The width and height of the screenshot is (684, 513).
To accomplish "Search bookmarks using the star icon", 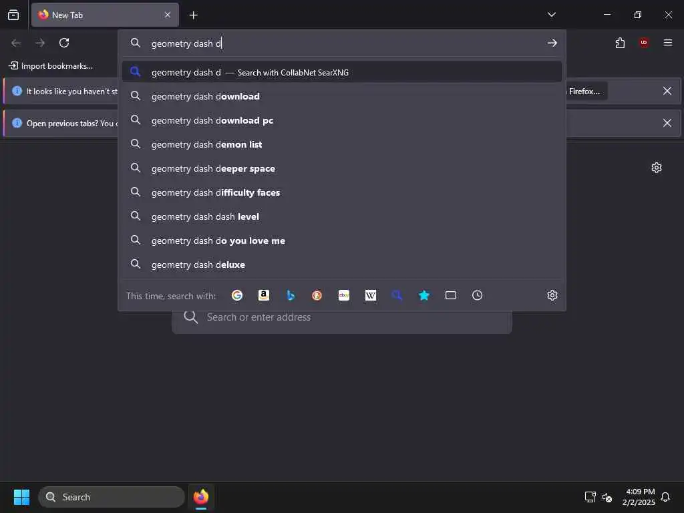I will pos(424,295).
